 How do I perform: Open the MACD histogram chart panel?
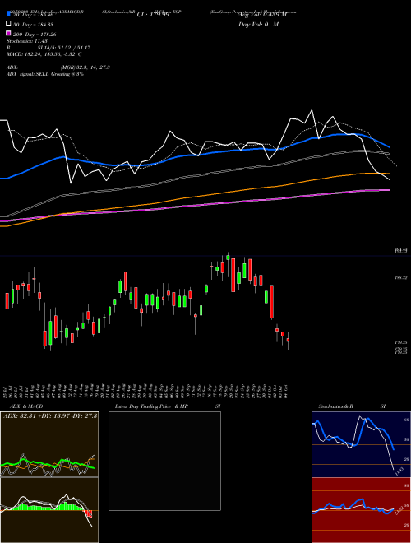point(49,510)
